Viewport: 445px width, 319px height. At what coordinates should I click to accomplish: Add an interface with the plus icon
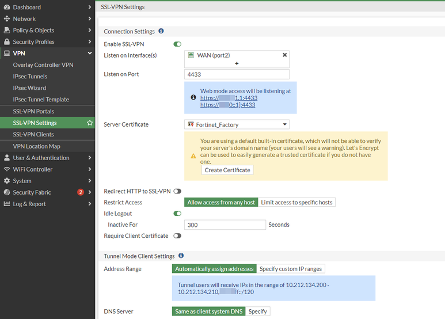237,63
